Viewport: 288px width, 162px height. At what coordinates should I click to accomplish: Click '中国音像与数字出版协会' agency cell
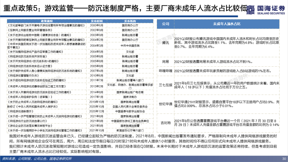click(130, 111)
